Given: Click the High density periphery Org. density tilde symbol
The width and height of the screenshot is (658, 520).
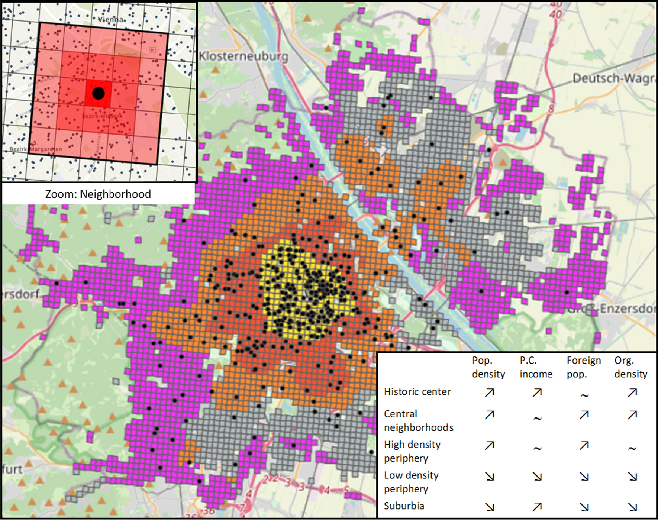Looking at the screenshot, I should (x=632, y=449).
